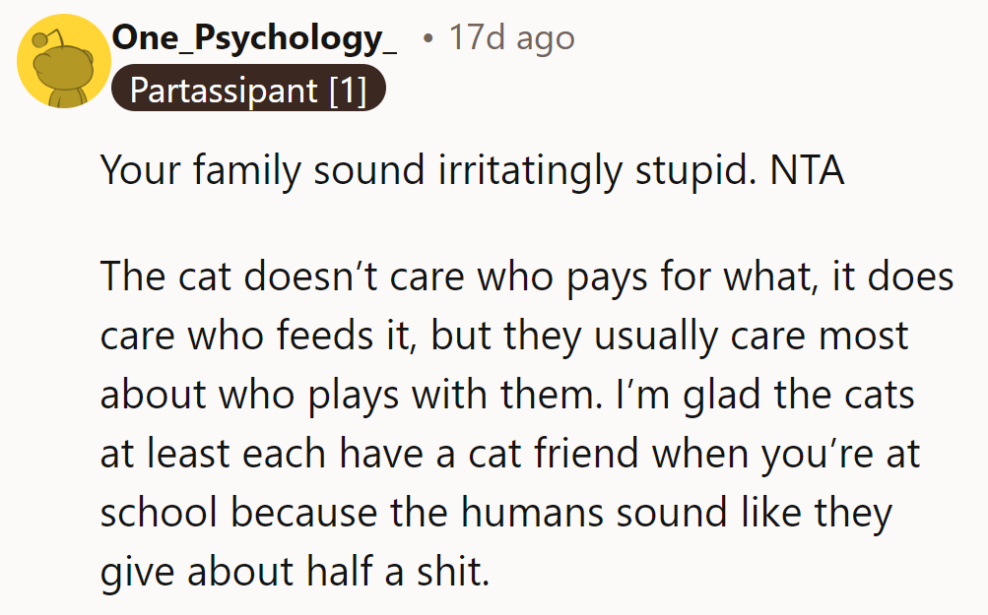
Task: Click the bullet separator after the username
Action: 426,37
